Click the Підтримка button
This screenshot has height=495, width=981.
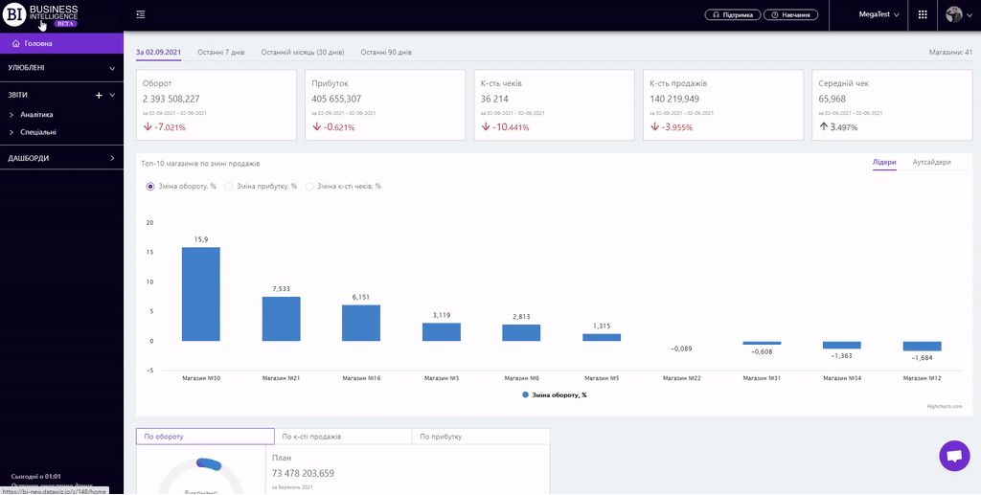pos(733,14)
